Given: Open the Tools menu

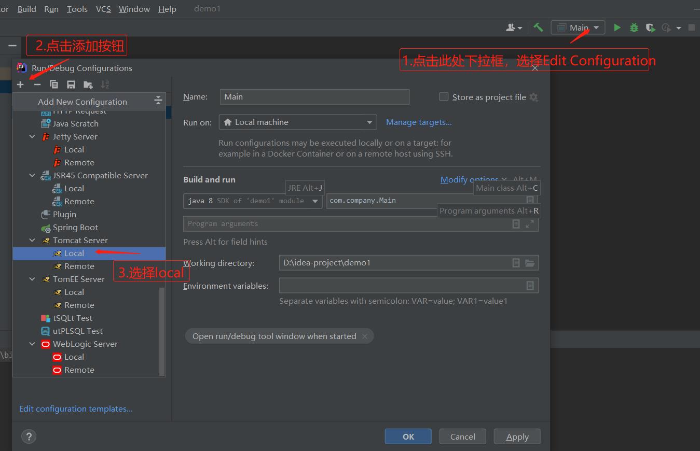Looking at the screenshot, I should coord(77,9).
